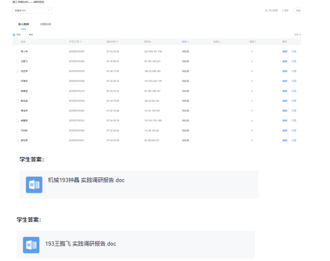Click the search input at top right

pos(298,11)
